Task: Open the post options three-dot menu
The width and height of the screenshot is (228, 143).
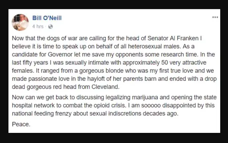Action: click(215, 17)
